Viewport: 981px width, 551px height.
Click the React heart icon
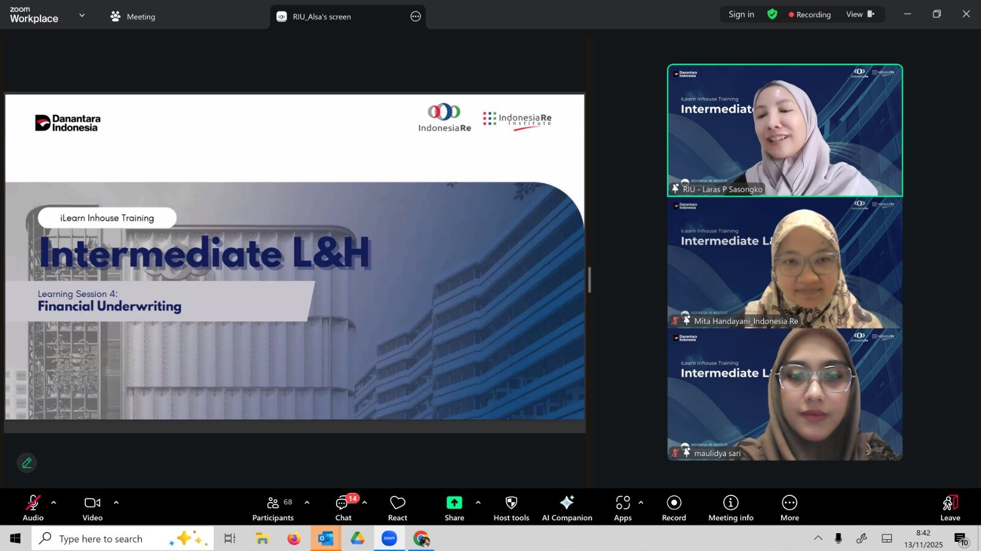[397, 508]
